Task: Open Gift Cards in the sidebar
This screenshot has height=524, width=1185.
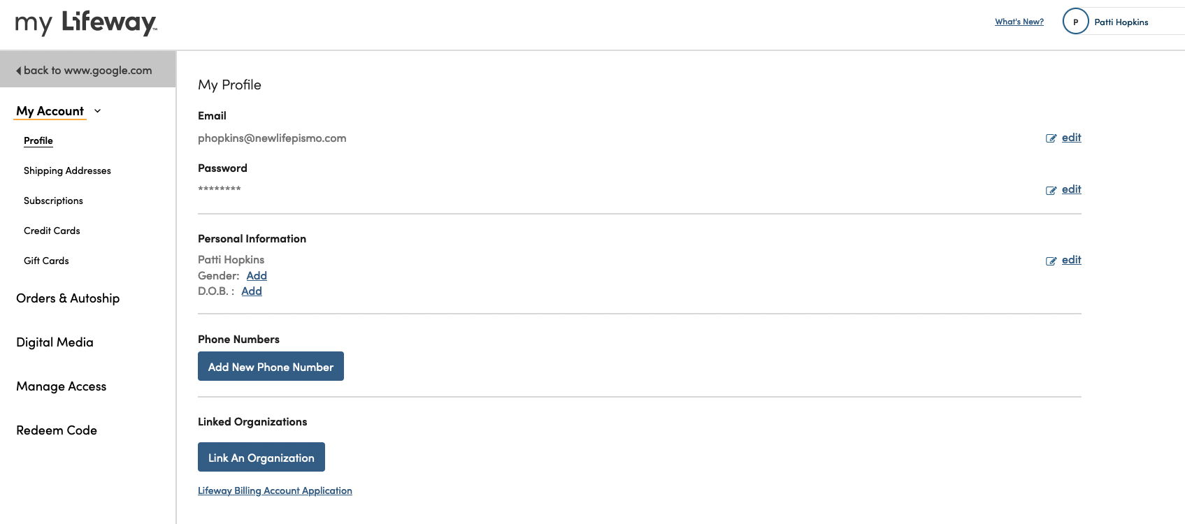Action: 46,261
